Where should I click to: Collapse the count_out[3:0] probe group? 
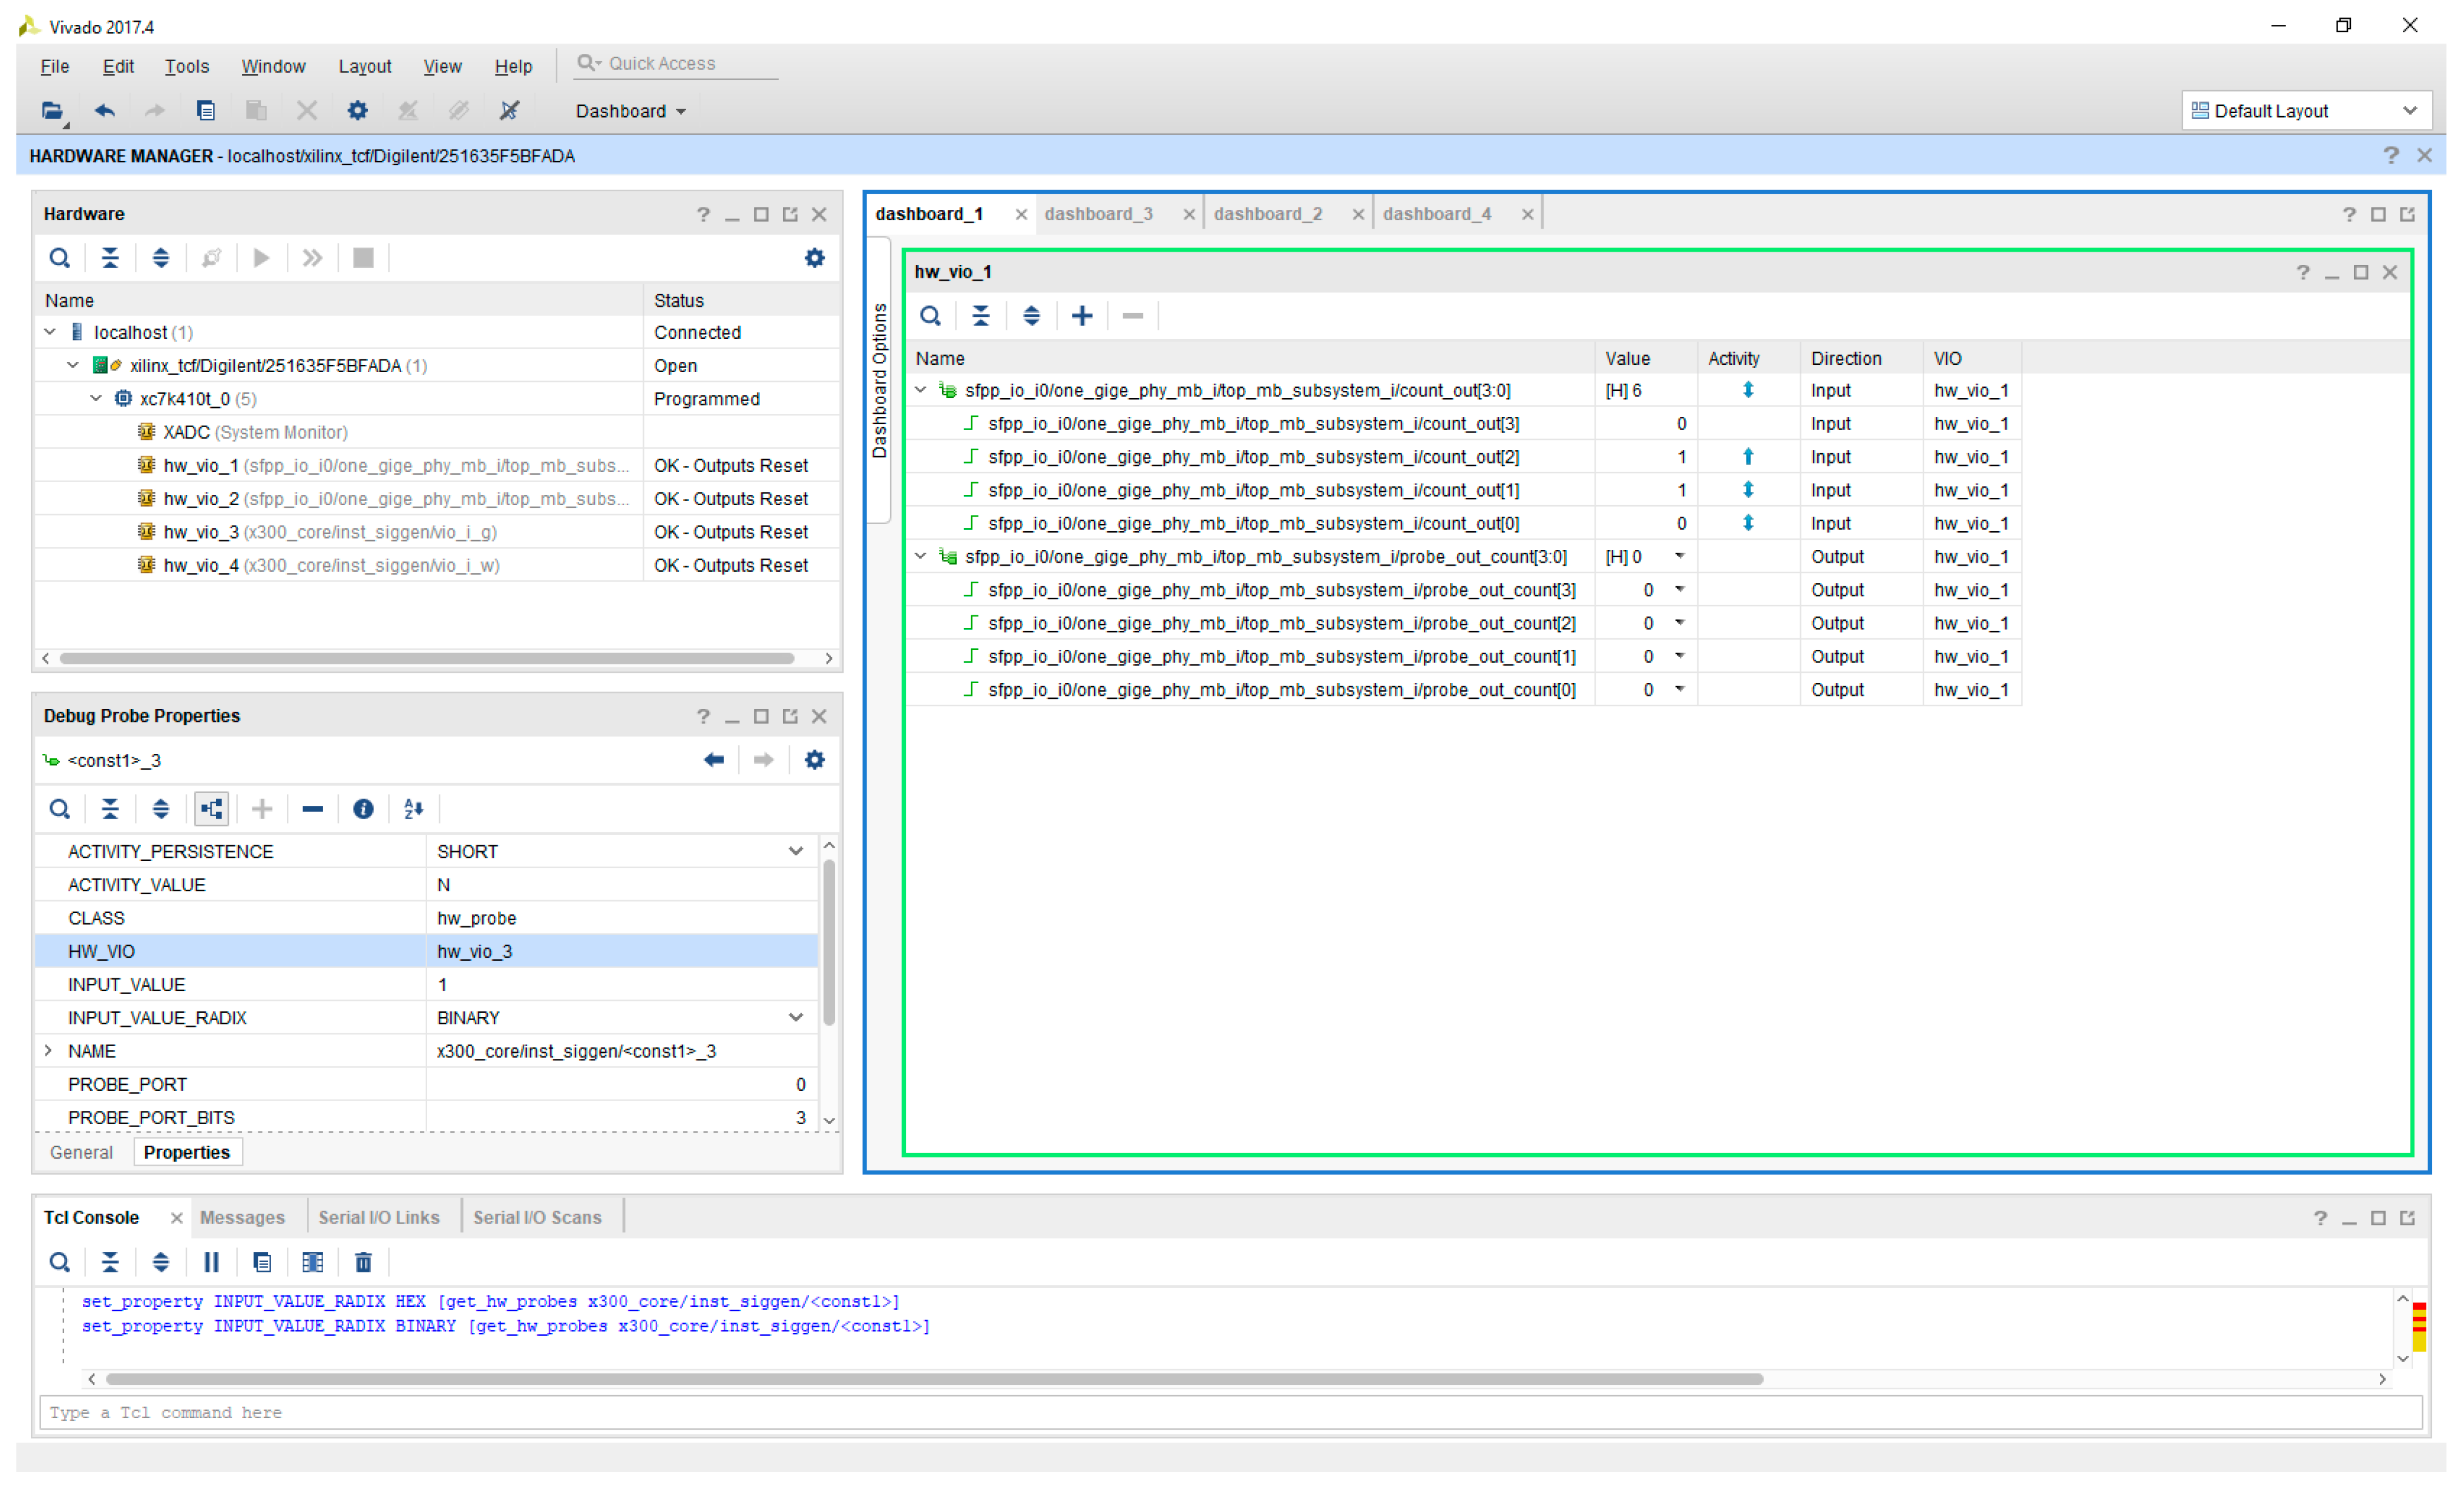click(920, 390)
